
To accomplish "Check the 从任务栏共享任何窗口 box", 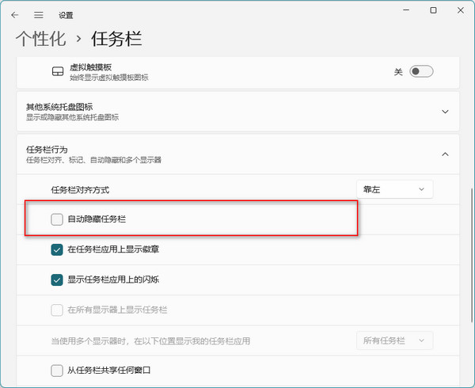I will 57,370.
